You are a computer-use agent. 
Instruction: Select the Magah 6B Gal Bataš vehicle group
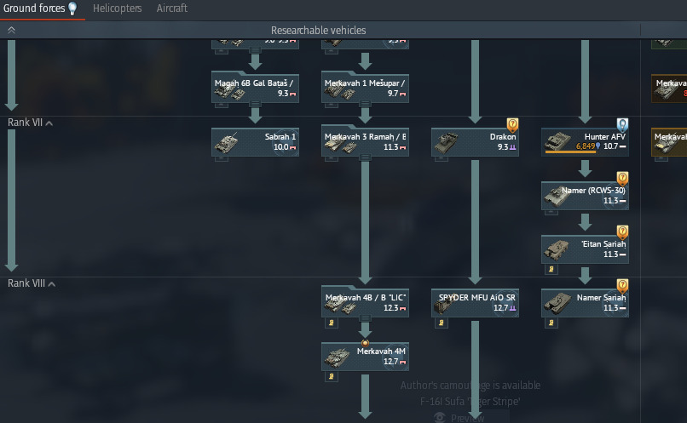coord(255,89)
